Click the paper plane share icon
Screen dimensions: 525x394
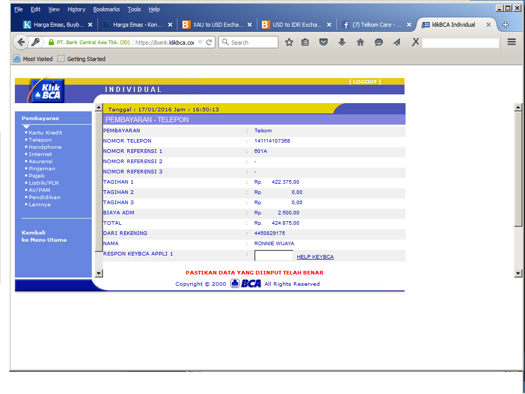(x=397, y=42)
